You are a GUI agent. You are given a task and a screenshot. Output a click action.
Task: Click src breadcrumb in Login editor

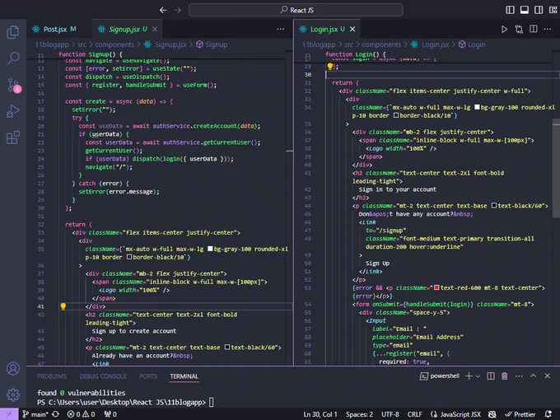pyautogui.click(x=349, y=44)
